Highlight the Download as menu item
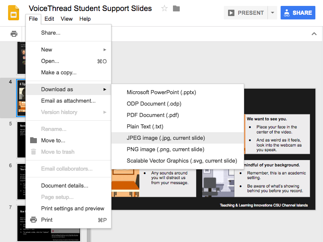The height and width of the screenshot is (242, 323). (68, 89)
